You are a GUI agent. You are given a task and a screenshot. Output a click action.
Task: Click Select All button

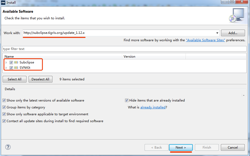(15, 79)
